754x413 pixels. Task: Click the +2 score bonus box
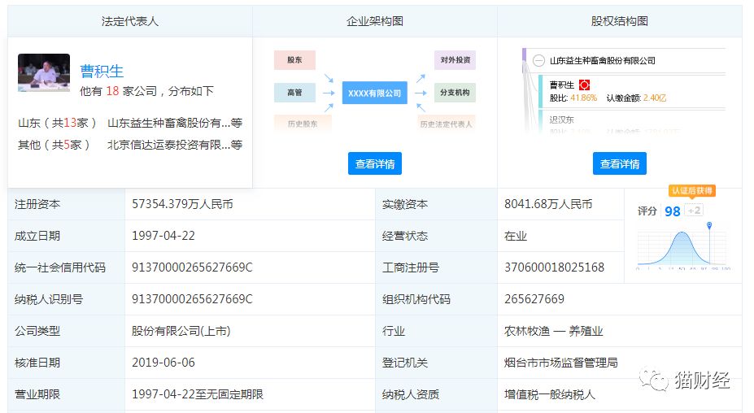click(x=694, y=210)
